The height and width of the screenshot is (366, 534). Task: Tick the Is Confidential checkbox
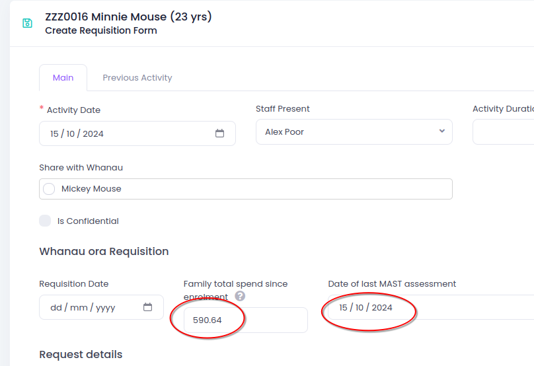click(x=45, y=221)
